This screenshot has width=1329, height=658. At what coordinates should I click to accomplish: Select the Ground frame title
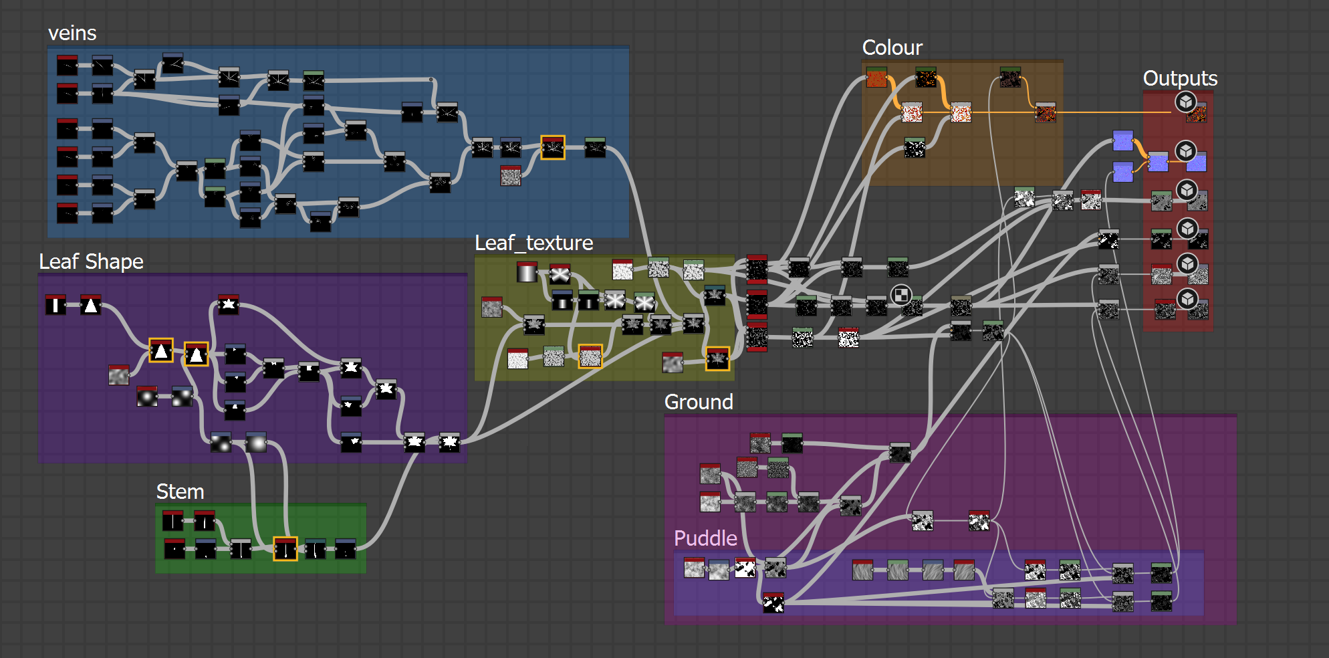pyautogui.click(x=699, y=402)
